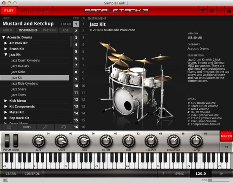Click the Toms macro knob
233x183 pixels.
(84, 141)
